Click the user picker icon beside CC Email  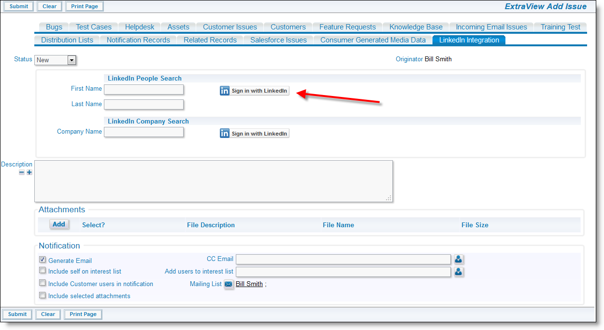(459, 260)
